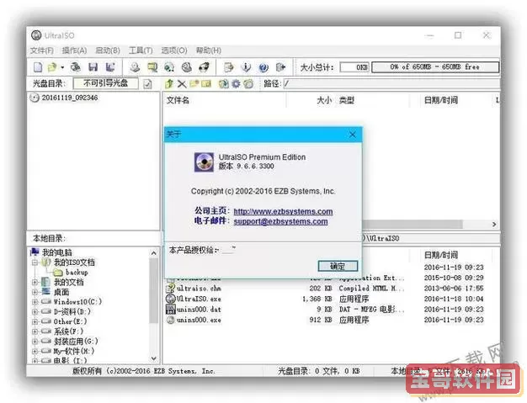Viewport: 527px width, 403px height.
Task: Open the 文件(F) menu
Action: pyautogui.click(x=42, y=50)
